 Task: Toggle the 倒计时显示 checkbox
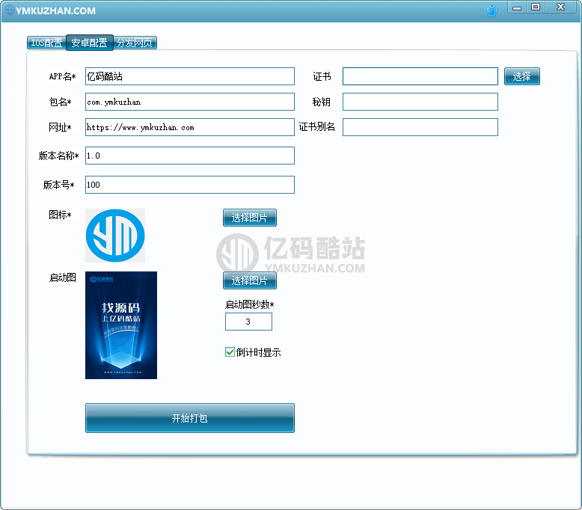tap(230, 352)
